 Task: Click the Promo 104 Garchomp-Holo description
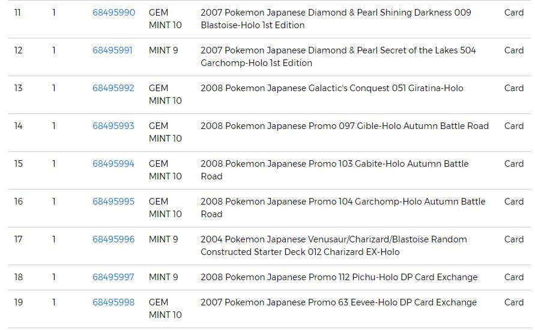[343, 208]
